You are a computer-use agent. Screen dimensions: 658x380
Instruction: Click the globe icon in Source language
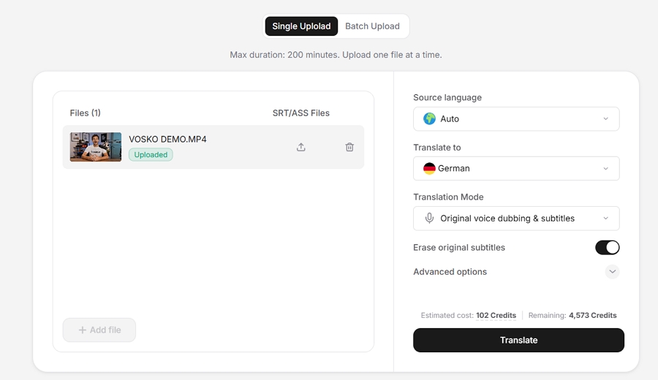pos(429,118)
